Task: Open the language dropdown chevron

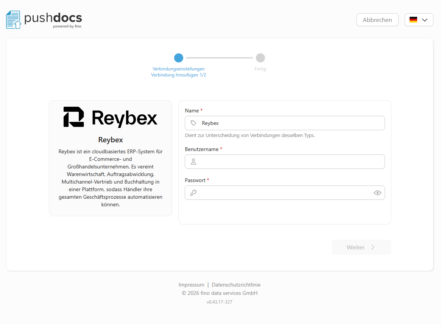Action: (425, 20)
